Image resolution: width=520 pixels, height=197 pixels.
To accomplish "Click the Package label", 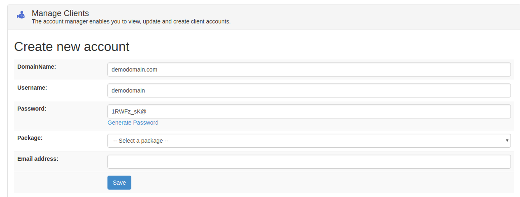I will click(x=30, y=137).
